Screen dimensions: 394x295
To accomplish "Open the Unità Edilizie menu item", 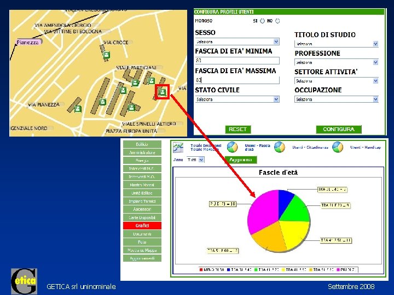I will point(142,193).
